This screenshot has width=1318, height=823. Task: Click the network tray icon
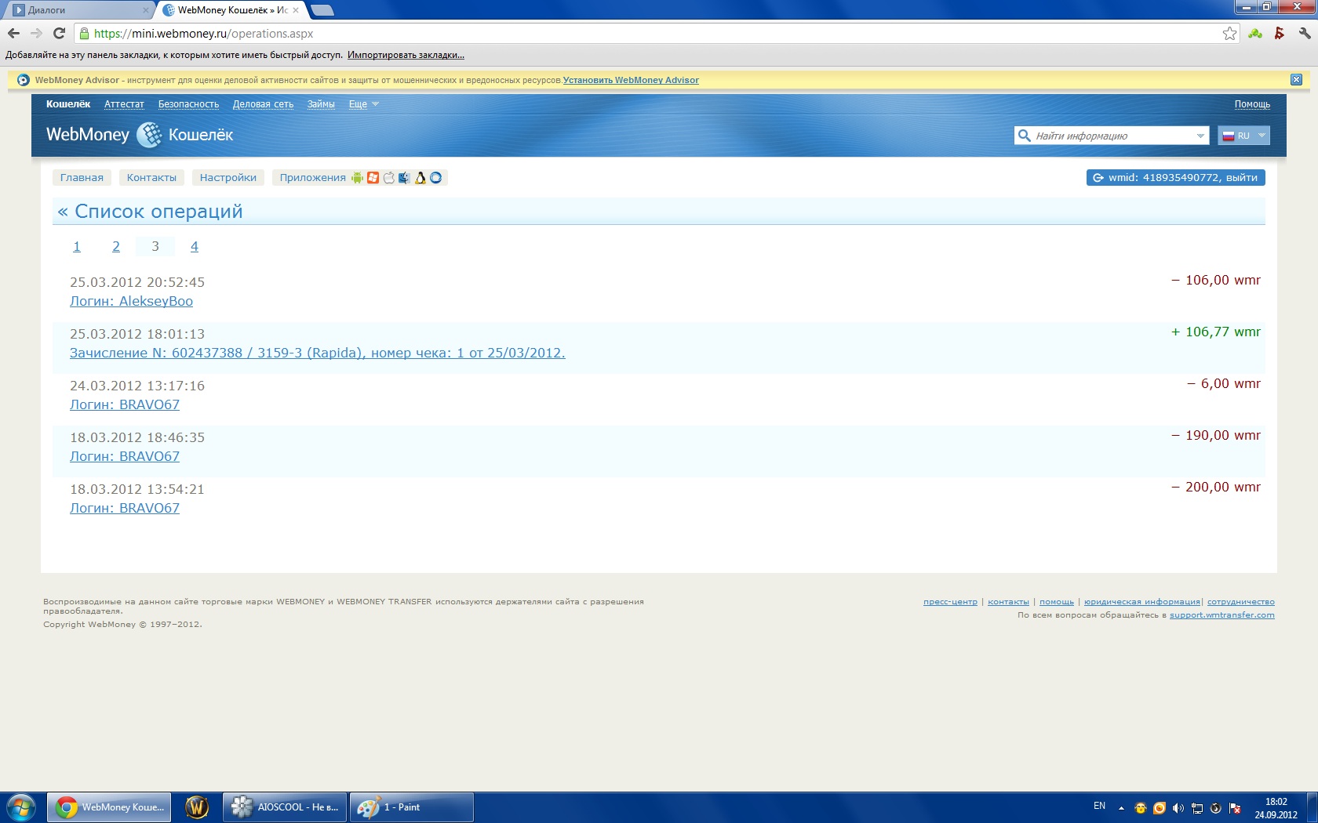1197,808
